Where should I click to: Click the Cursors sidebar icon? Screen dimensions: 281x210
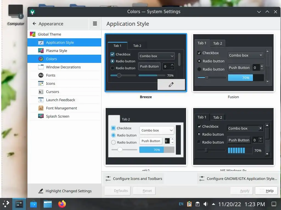coord(41,92)
